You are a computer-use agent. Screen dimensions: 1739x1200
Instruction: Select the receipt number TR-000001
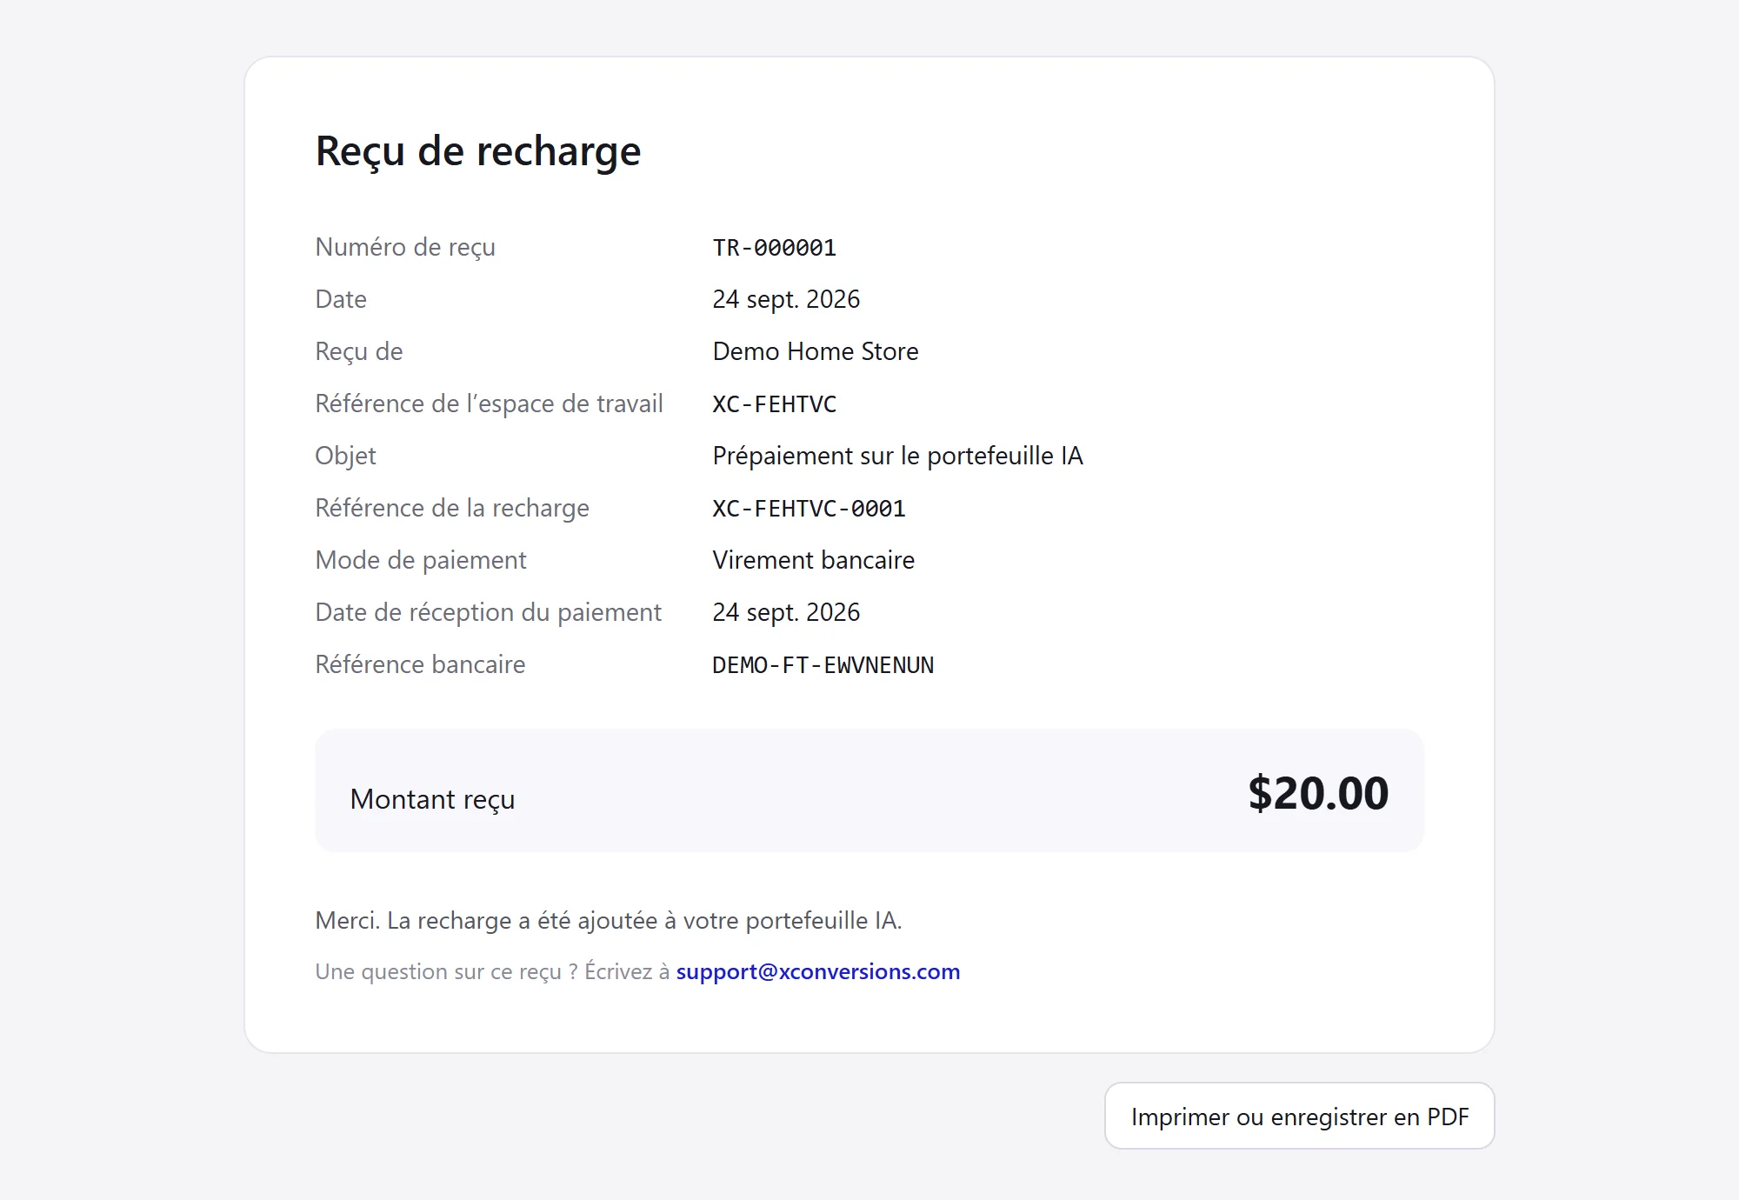[x=774, y=248]
